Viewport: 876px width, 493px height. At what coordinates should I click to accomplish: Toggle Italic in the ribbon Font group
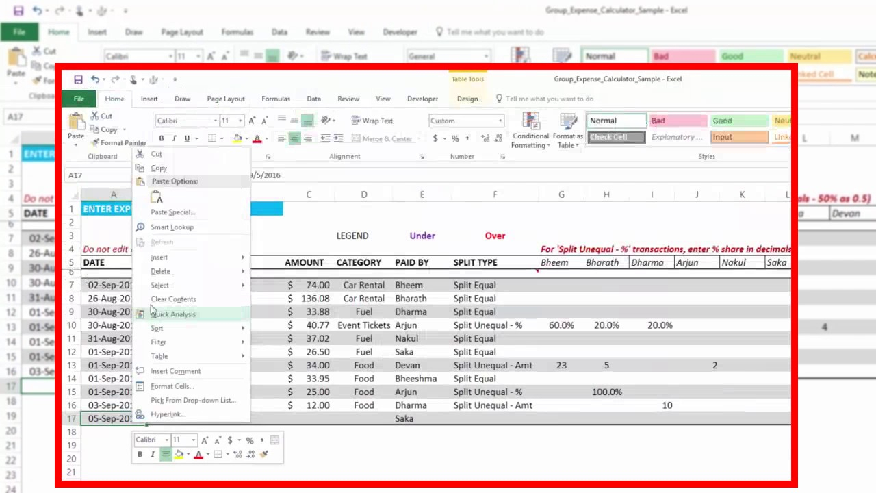click(174, 139)
